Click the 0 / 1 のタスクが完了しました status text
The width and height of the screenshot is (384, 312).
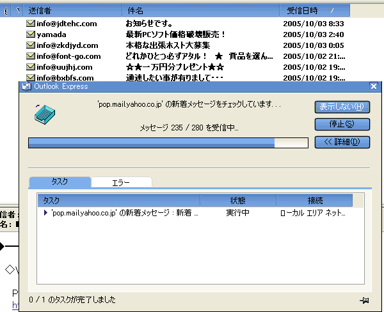(x=72, y=300)
